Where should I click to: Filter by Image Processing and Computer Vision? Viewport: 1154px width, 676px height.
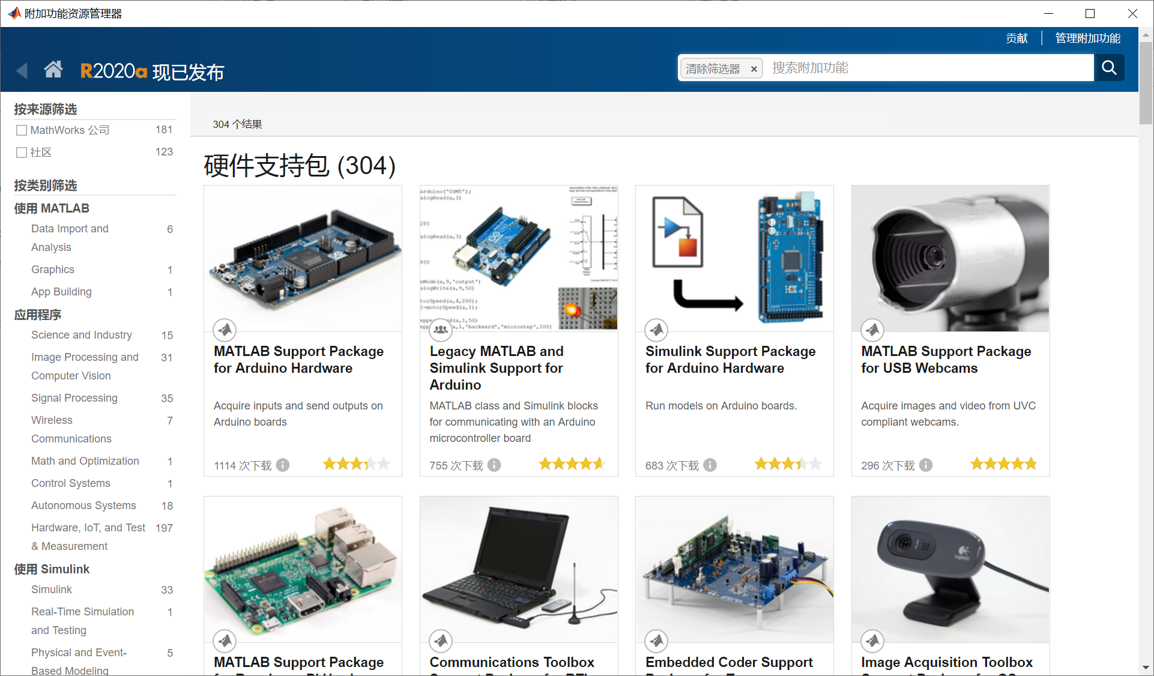pos(85,366)
